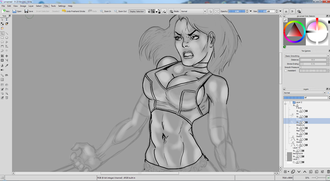Click the Save button
330x181 pixels.
point(29,11)
